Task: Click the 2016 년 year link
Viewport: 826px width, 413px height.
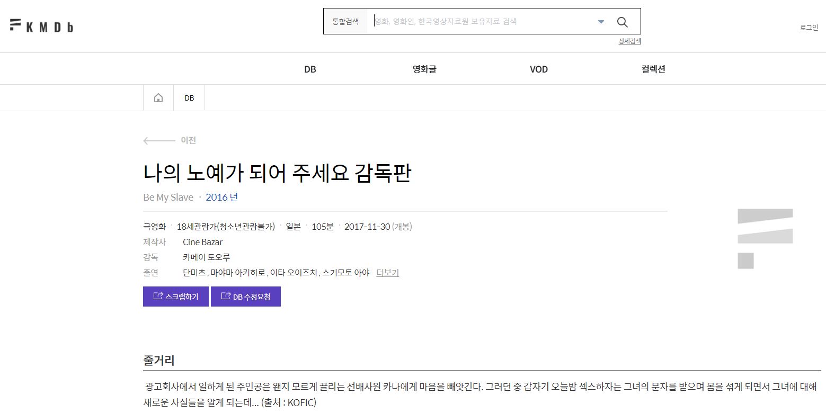Action: (221, 197)
